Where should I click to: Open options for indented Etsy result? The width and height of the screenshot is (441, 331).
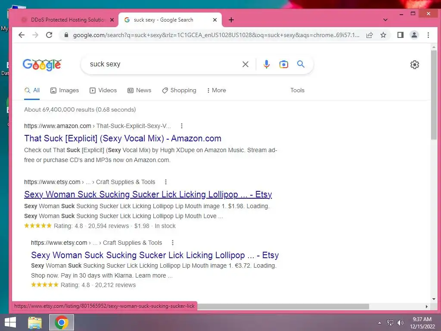tap(173, 243)
